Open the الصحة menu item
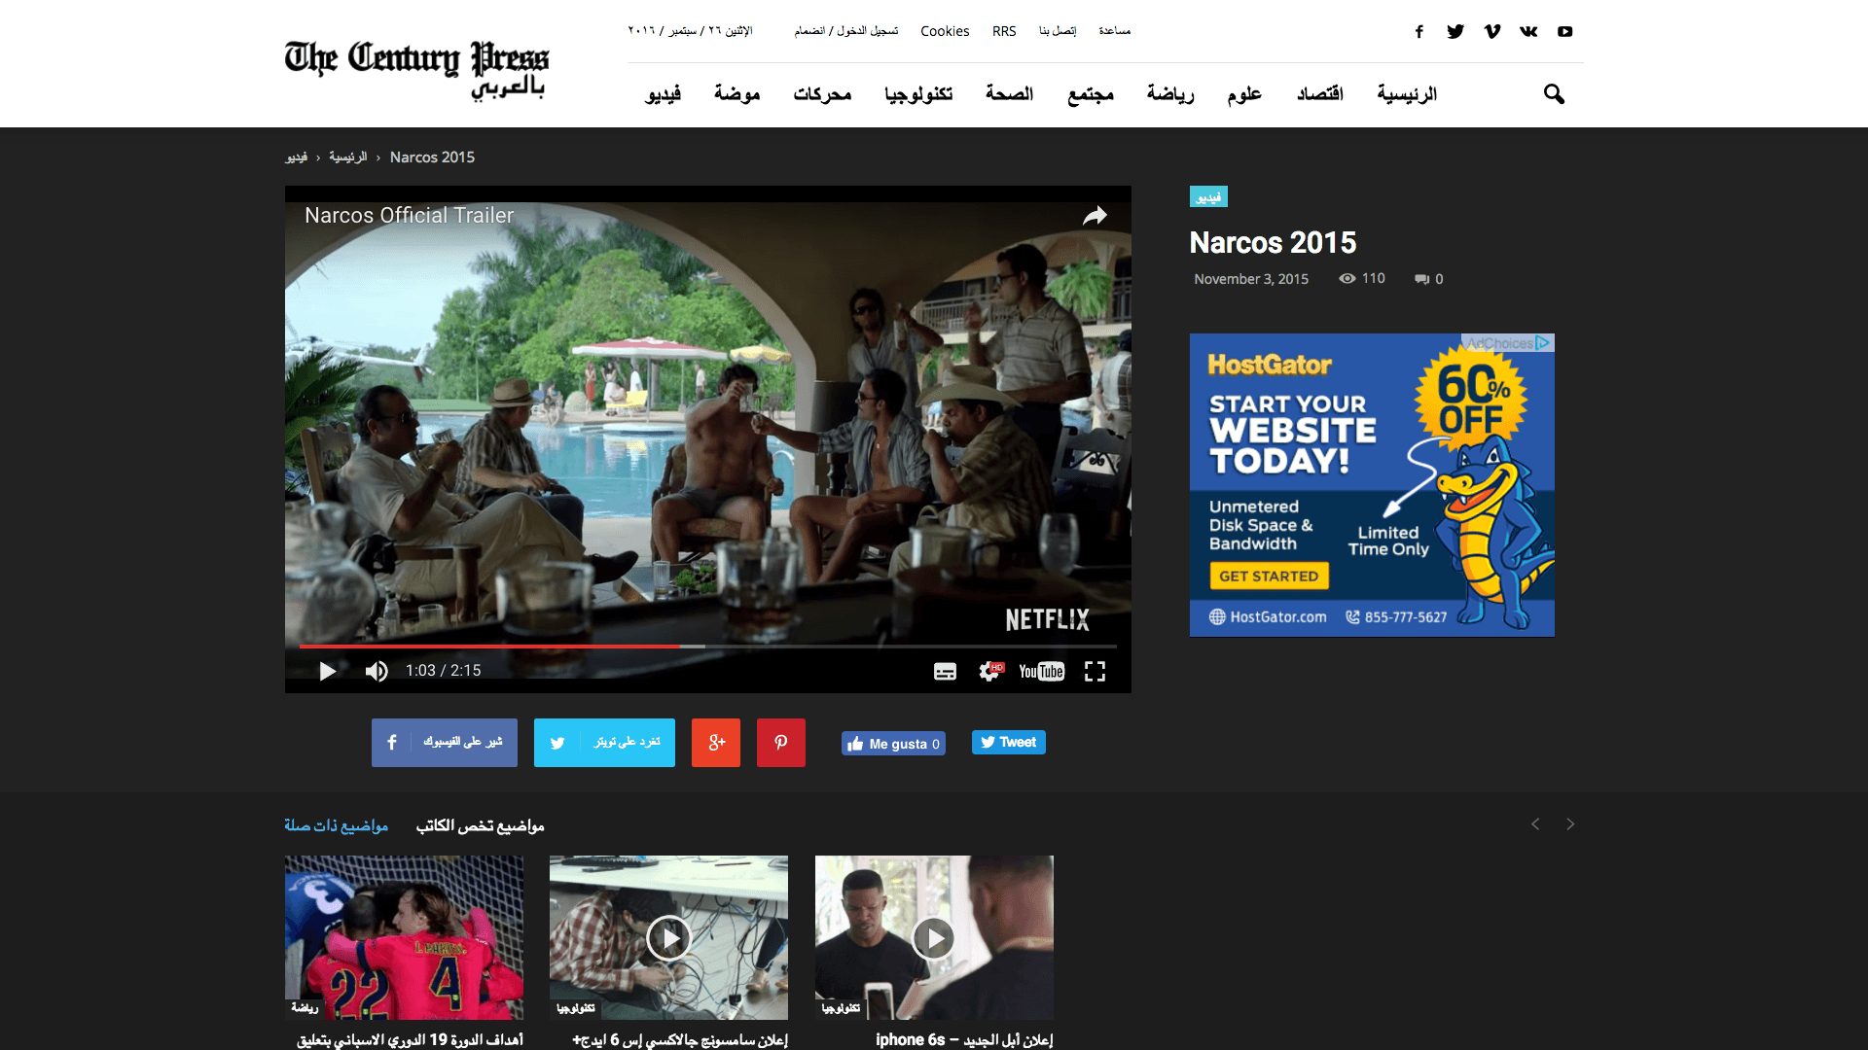The height and width of the screenshot is (1050, 1868). [1009, 94]
